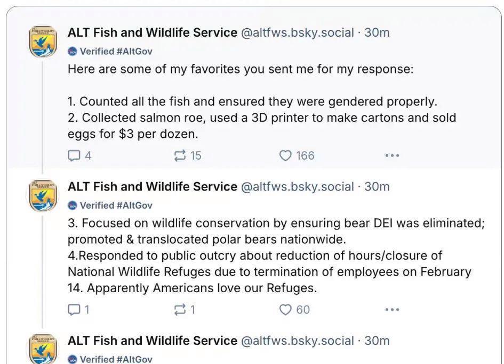This screenshot has height=364, width=504.
Task: Click the first post's Verified #AltGov badge icon
Action: click(73, 52)
